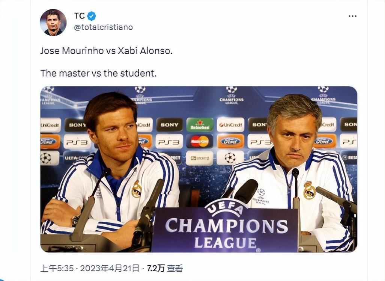Open the three-dot more options menu
385x281 pixels.
352,16
